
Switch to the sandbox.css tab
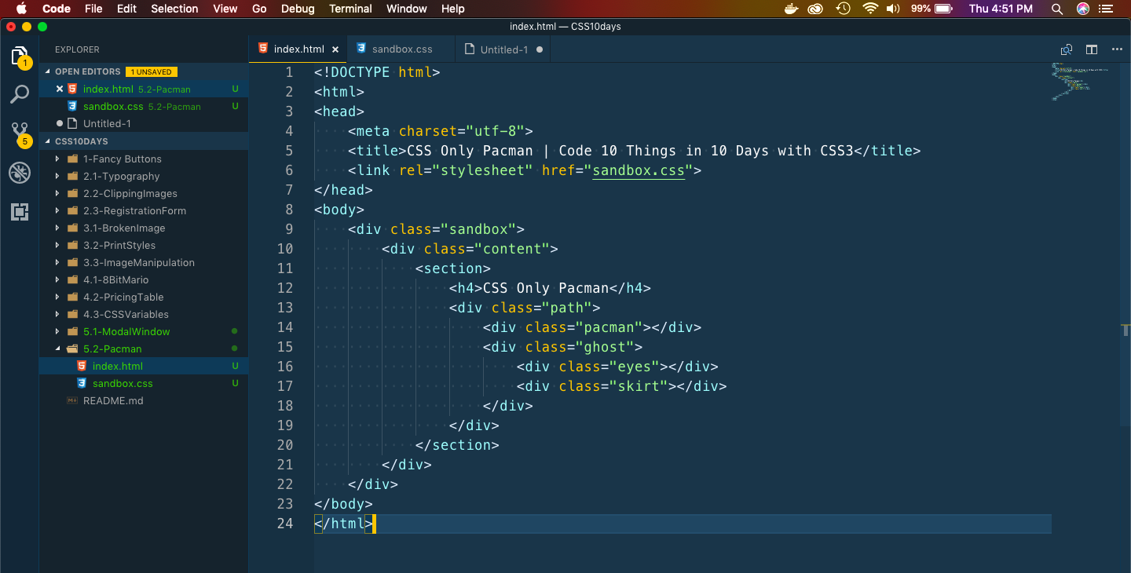(x=401, y=49)
